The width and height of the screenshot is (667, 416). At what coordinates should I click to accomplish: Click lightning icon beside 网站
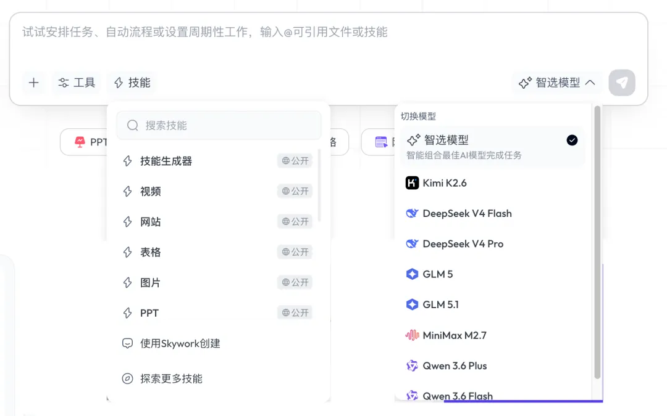coord(128,222)
